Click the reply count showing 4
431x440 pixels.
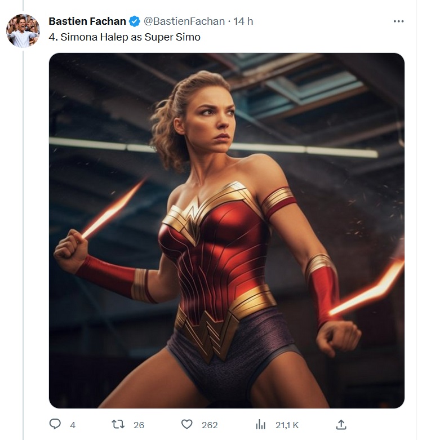73,425
